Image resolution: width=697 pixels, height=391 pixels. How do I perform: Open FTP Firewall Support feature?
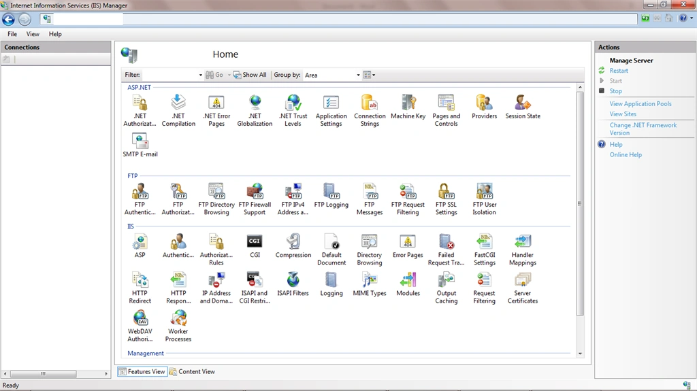[255, 199]
